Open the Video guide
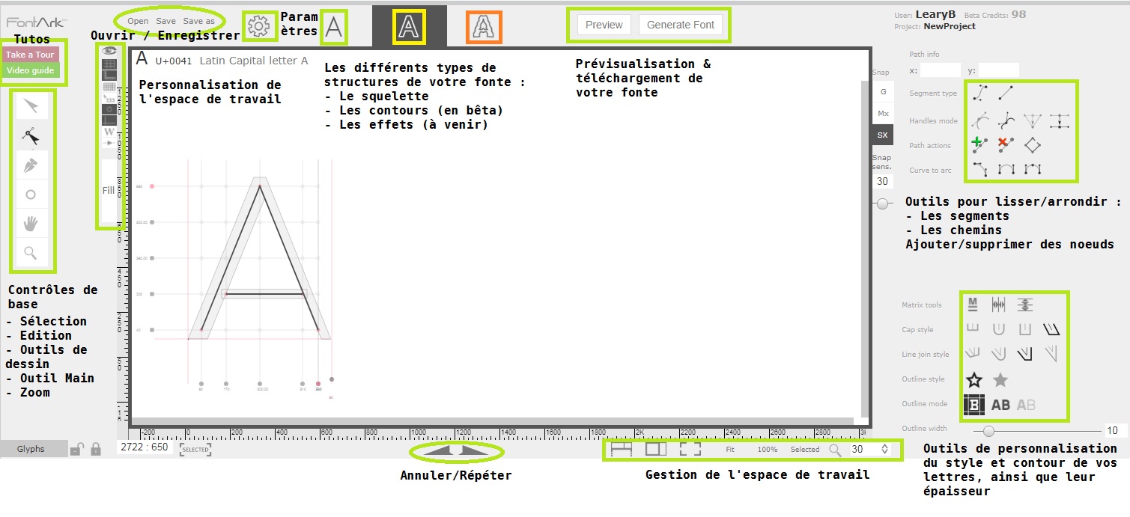The height and width of the screenshot is (517, 1130). (30, 70)
